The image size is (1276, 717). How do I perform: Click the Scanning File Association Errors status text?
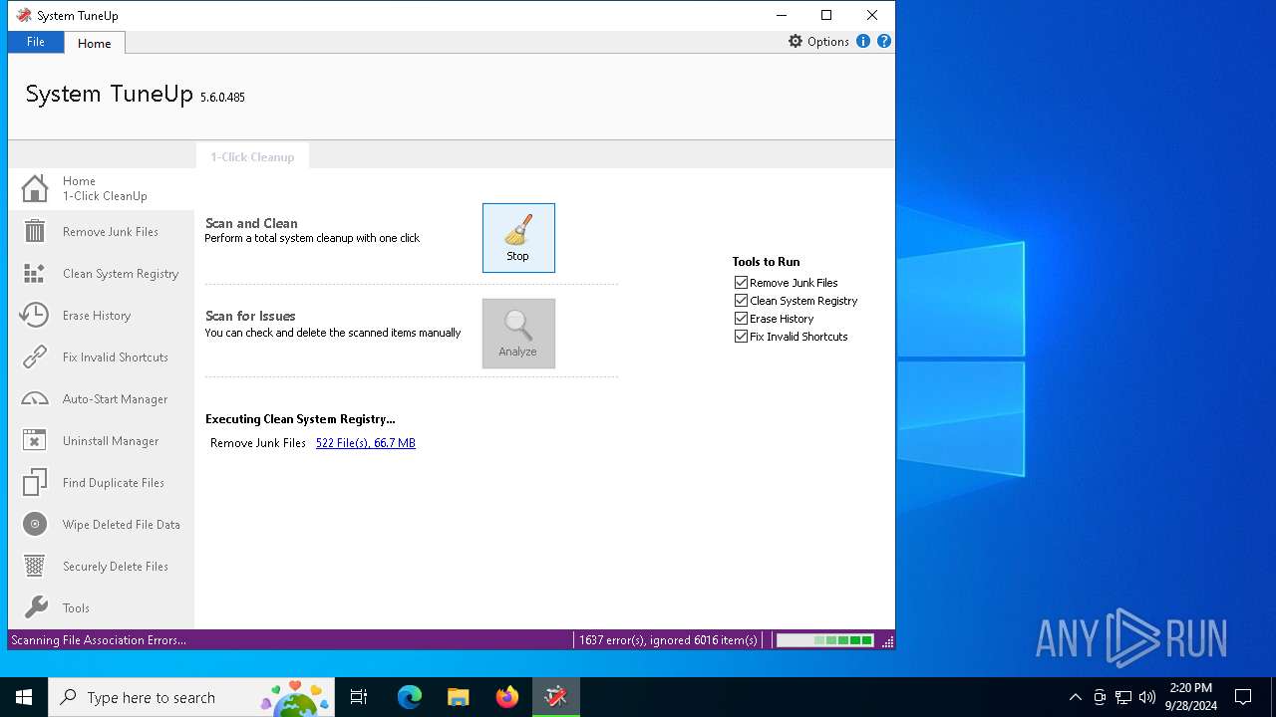pos(99,640)
